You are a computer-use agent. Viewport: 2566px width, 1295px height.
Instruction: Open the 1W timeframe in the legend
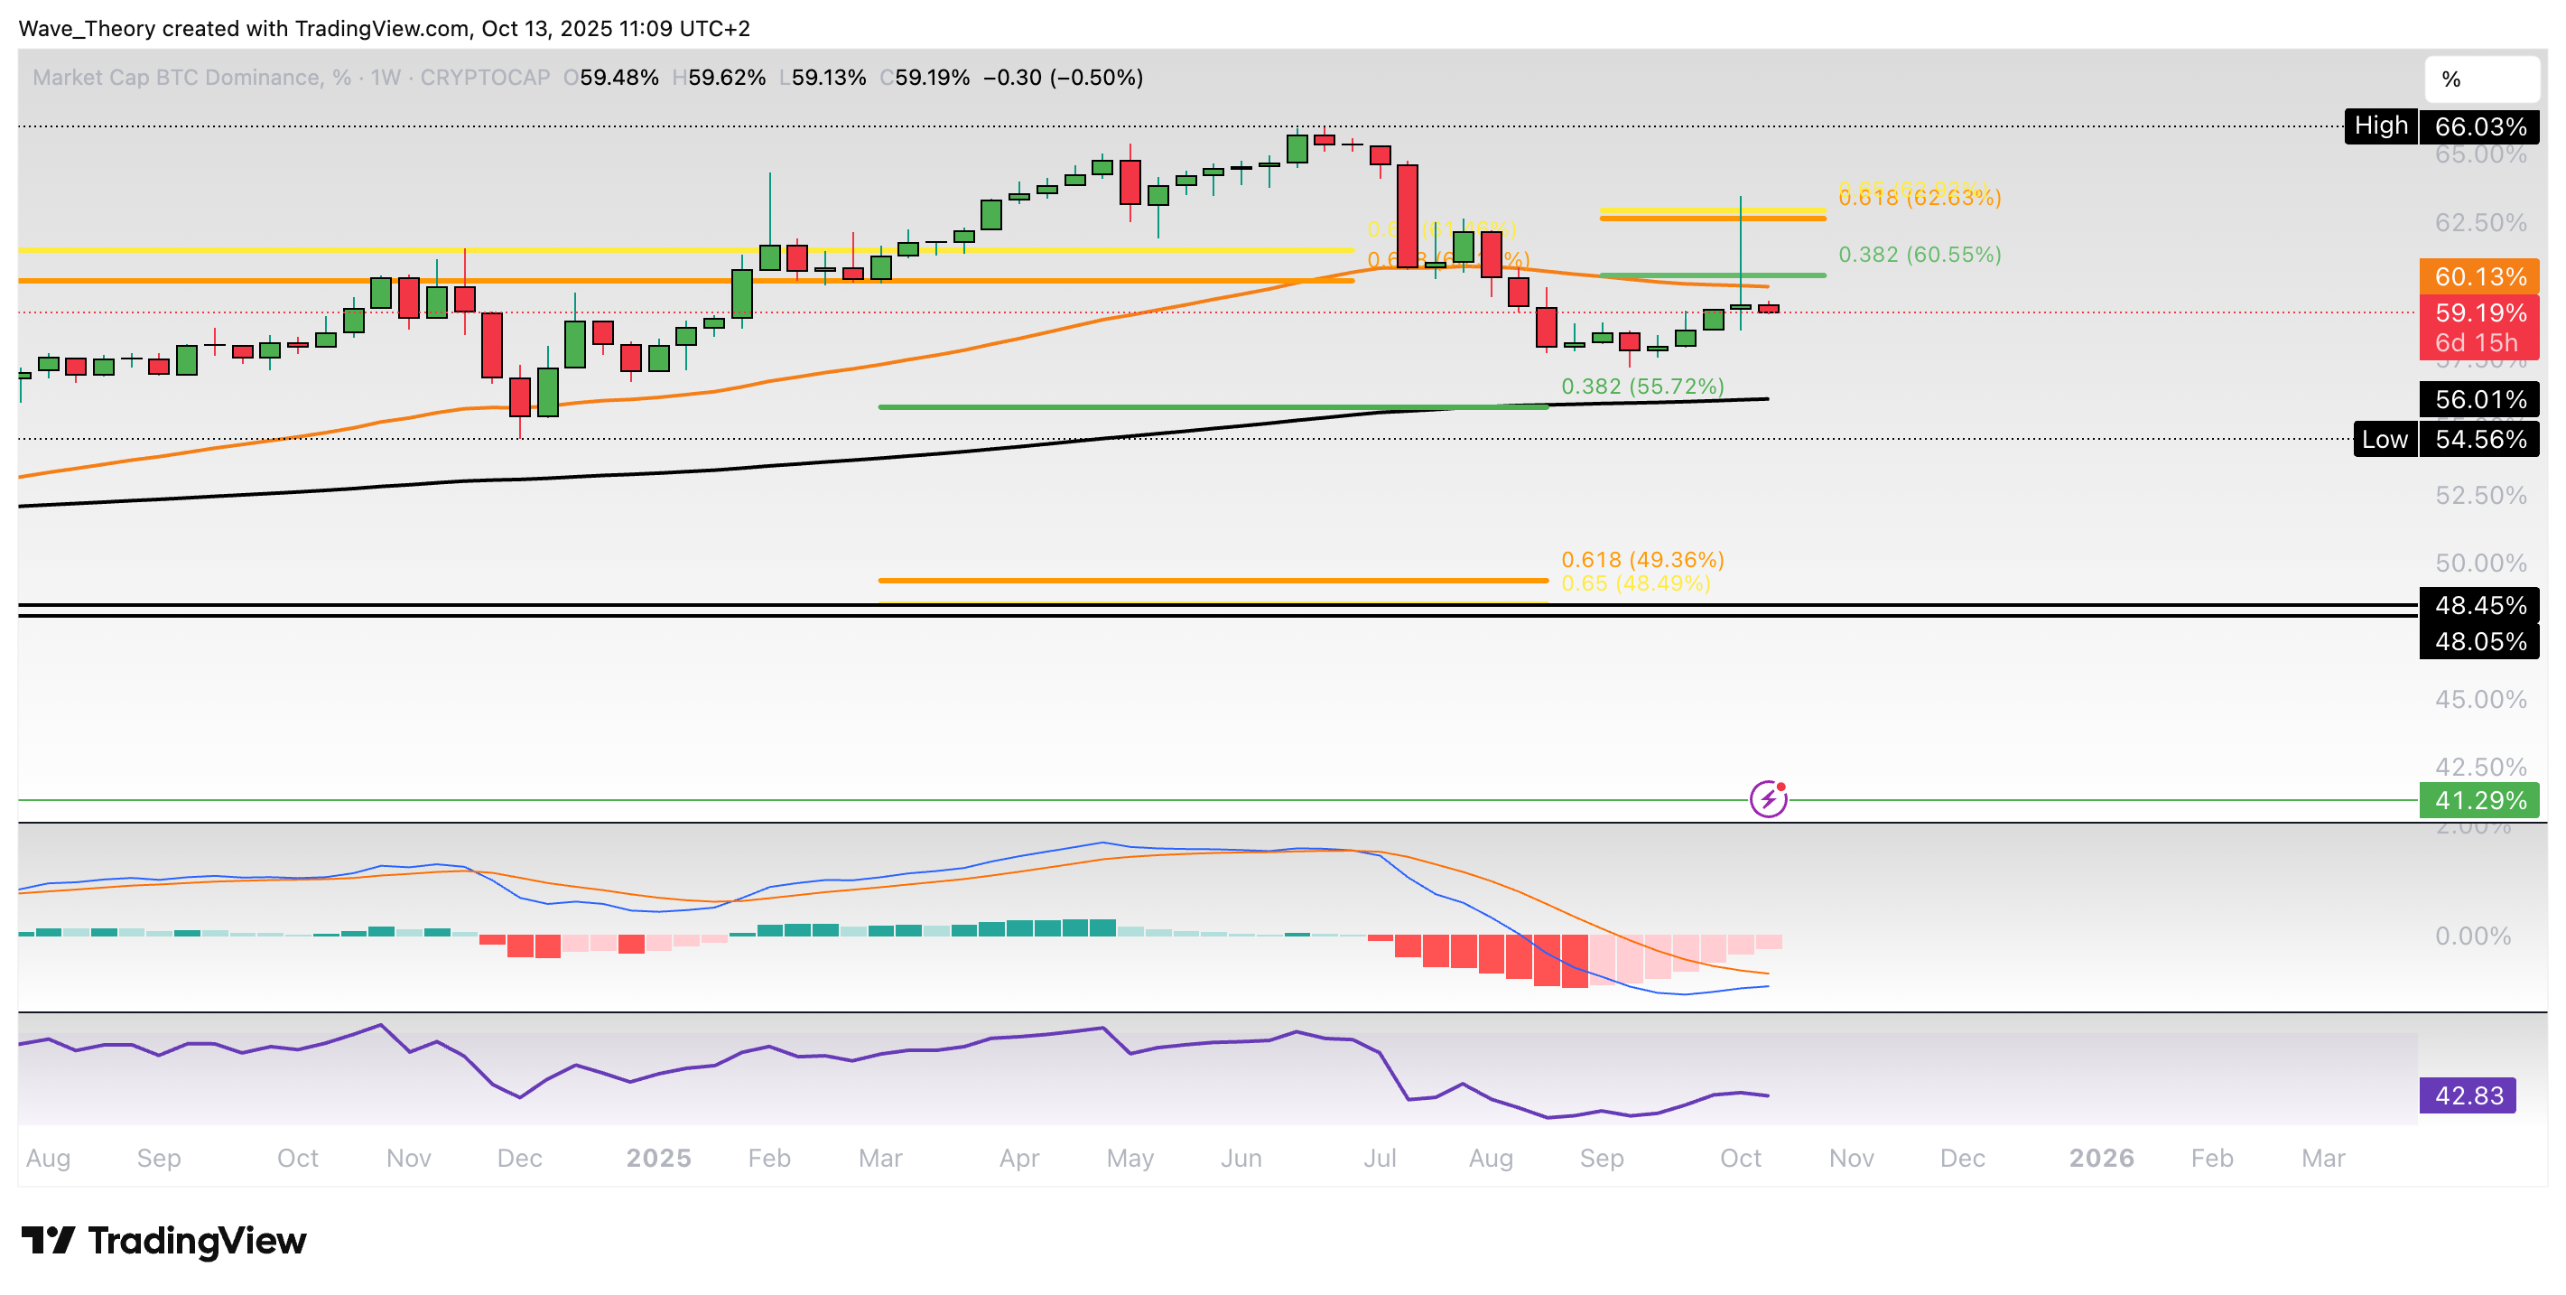(x=387, y=77)
